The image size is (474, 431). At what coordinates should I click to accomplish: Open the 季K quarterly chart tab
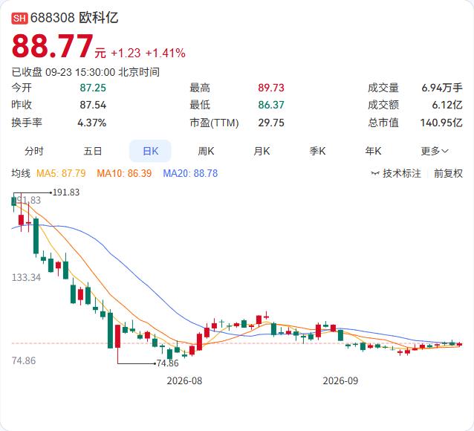pos(317,151)
